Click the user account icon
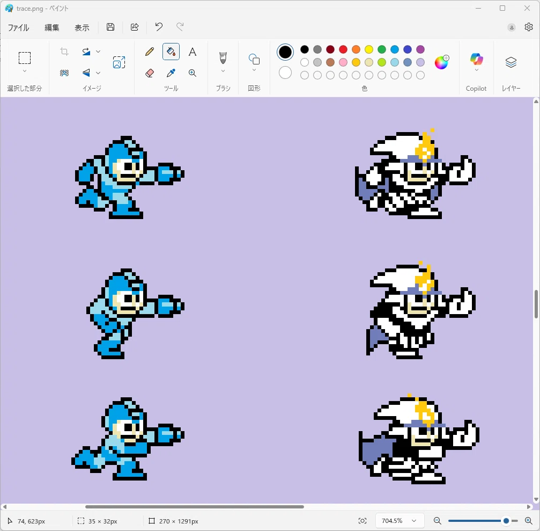Screen dimensions: 540x531 [512, 27]
